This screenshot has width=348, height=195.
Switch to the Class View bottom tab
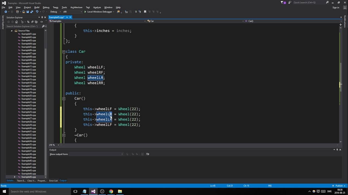click(x=31, y=181)
